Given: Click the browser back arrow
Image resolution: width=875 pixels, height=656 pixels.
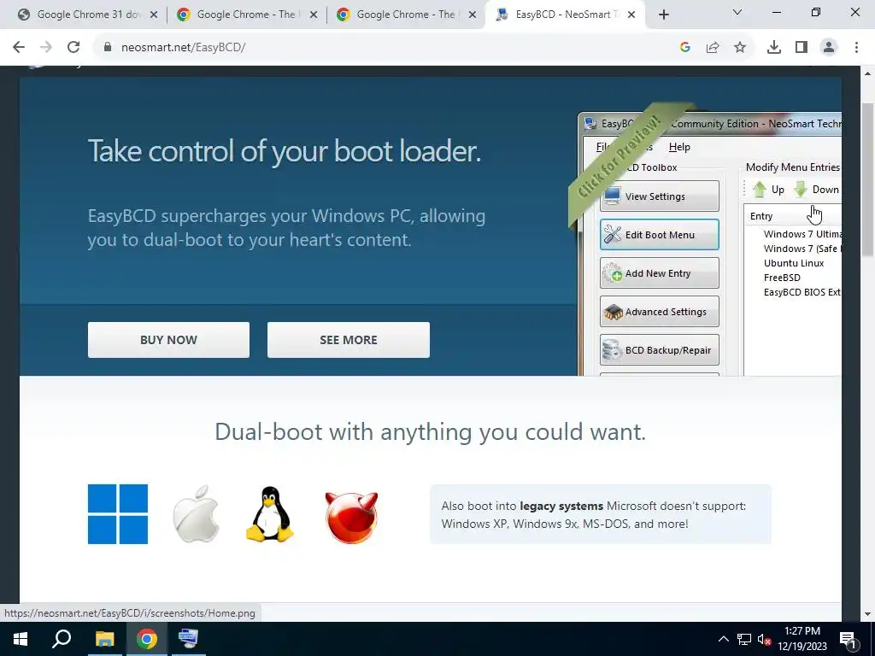Looking at the screenshot, I should (x=19, y=48).
